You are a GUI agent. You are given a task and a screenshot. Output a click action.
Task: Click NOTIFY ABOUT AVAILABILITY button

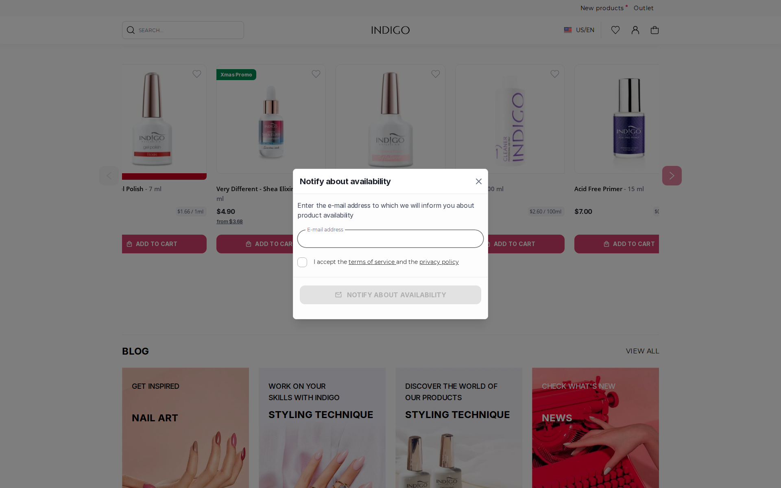(390, 294)
